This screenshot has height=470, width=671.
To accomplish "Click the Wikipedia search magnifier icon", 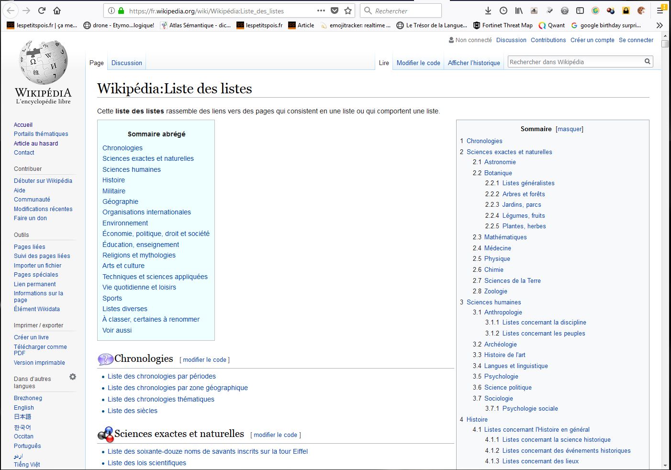I will [x=647, y=62].
